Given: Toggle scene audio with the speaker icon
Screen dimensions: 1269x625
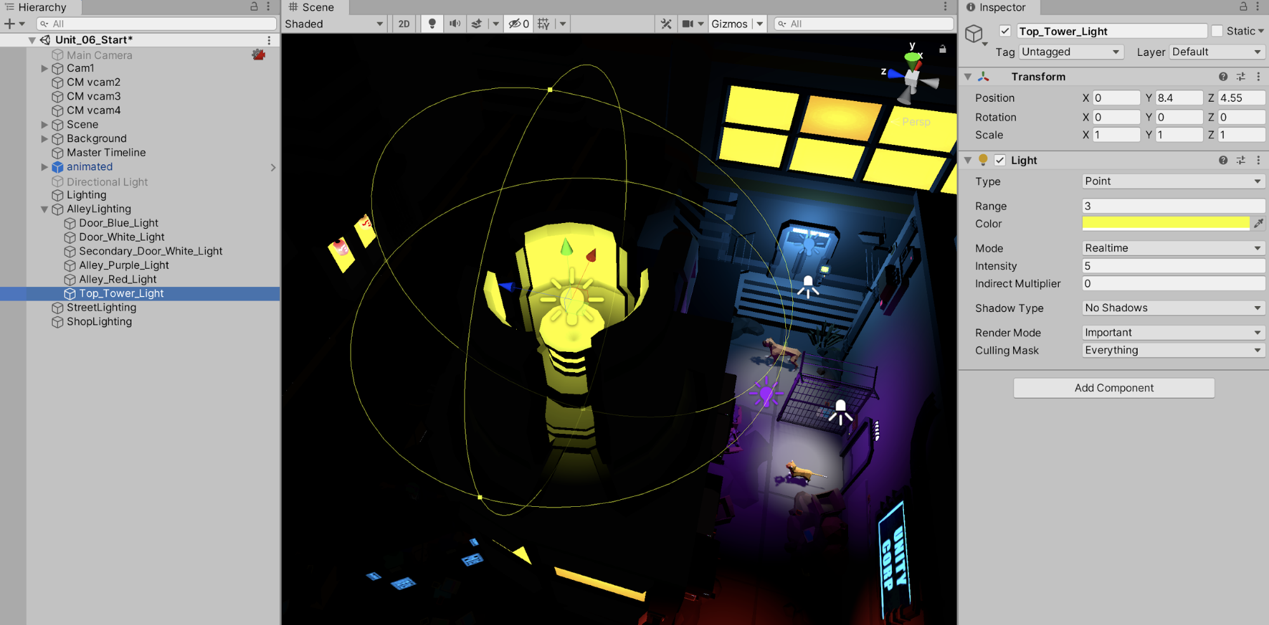Looking at the screenshot, I should click(455, 24).
